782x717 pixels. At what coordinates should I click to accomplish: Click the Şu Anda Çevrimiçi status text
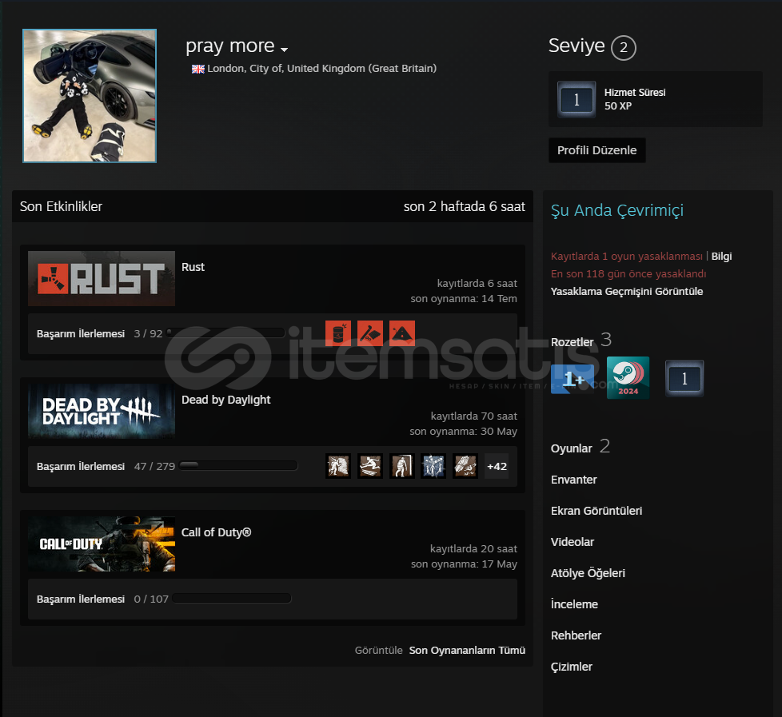(x=617, y=210)
